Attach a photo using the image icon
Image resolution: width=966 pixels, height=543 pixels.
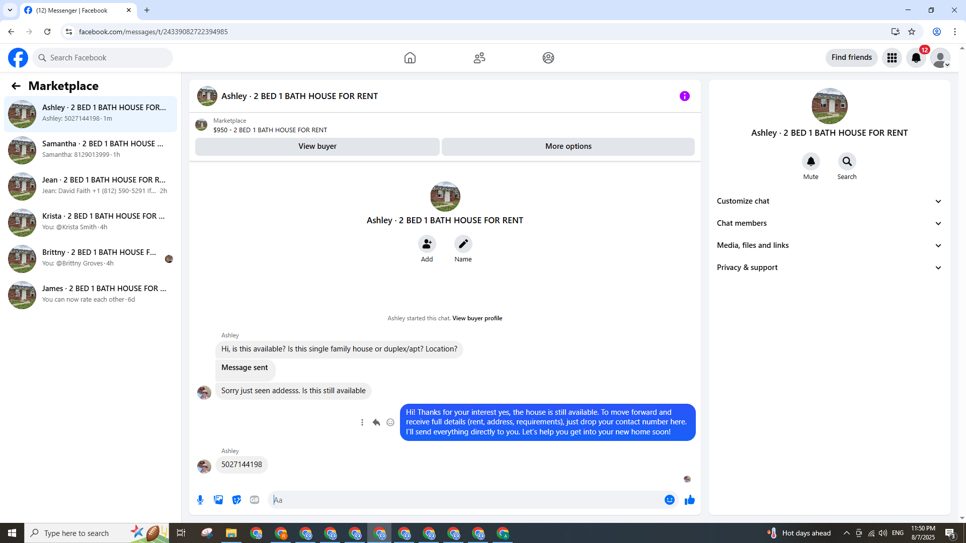[218, 500]
